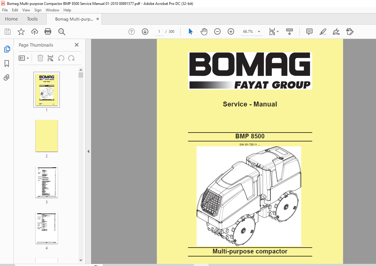Open the View menu
Viewport: 376px width, 266px height.
(x=26, y=10)
